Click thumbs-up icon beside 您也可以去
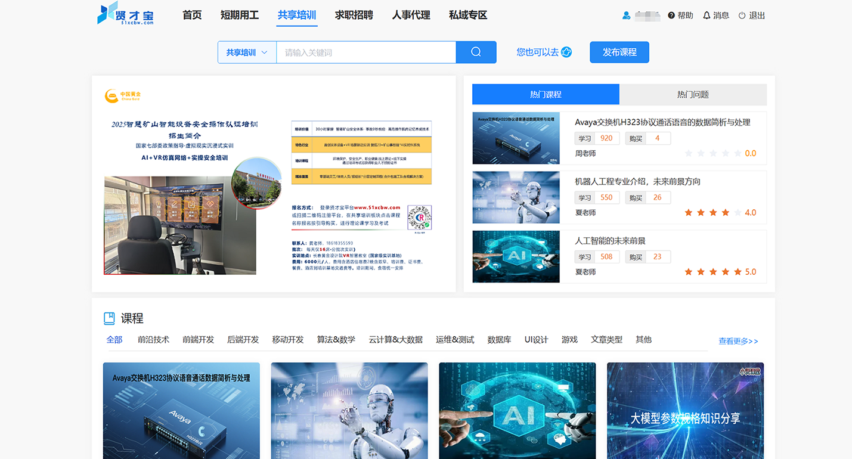 [x=566, y=52]
